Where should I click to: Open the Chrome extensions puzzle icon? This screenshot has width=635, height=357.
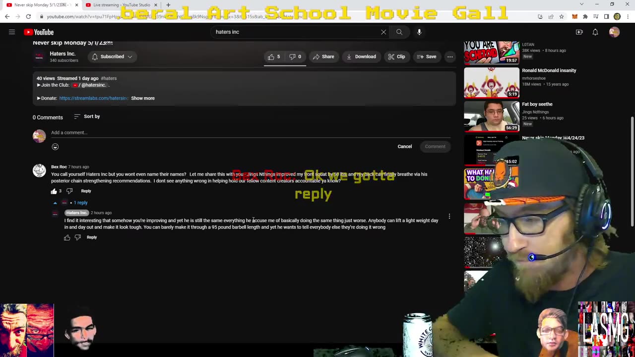[585, 16]
